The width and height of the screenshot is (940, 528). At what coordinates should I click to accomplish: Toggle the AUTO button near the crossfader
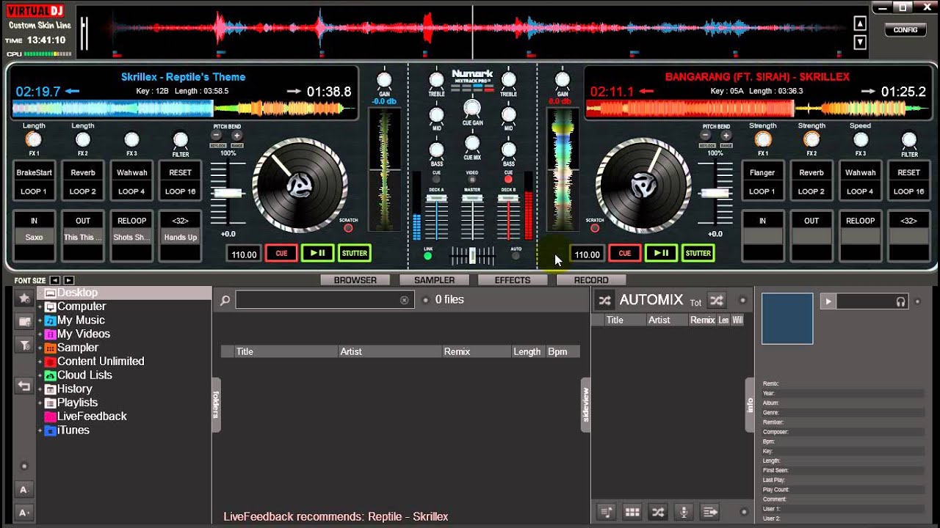coord(516,256)
